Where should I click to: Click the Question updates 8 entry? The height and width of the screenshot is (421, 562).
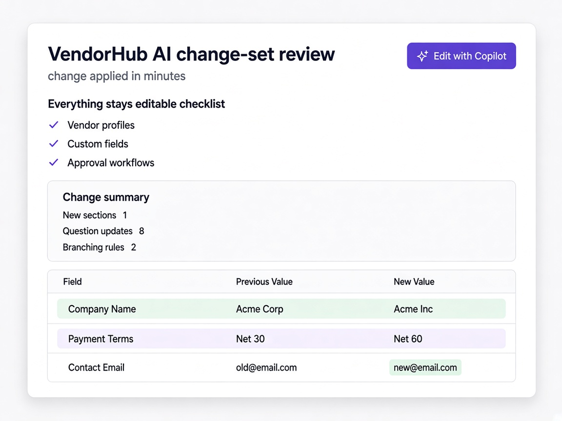(103, 231)
